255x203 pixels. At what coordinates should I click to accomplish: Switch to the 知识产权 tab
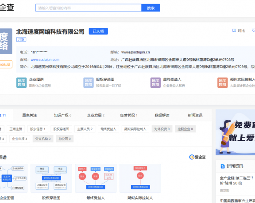(x=62, y=115)
